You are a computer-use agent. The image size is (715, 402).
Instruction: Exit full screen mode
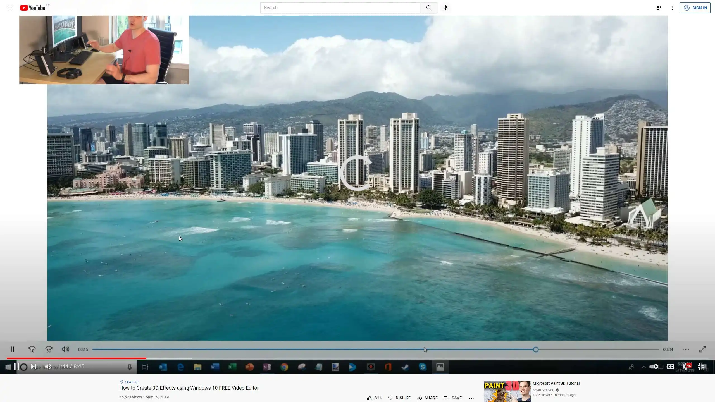coord(701,367)
